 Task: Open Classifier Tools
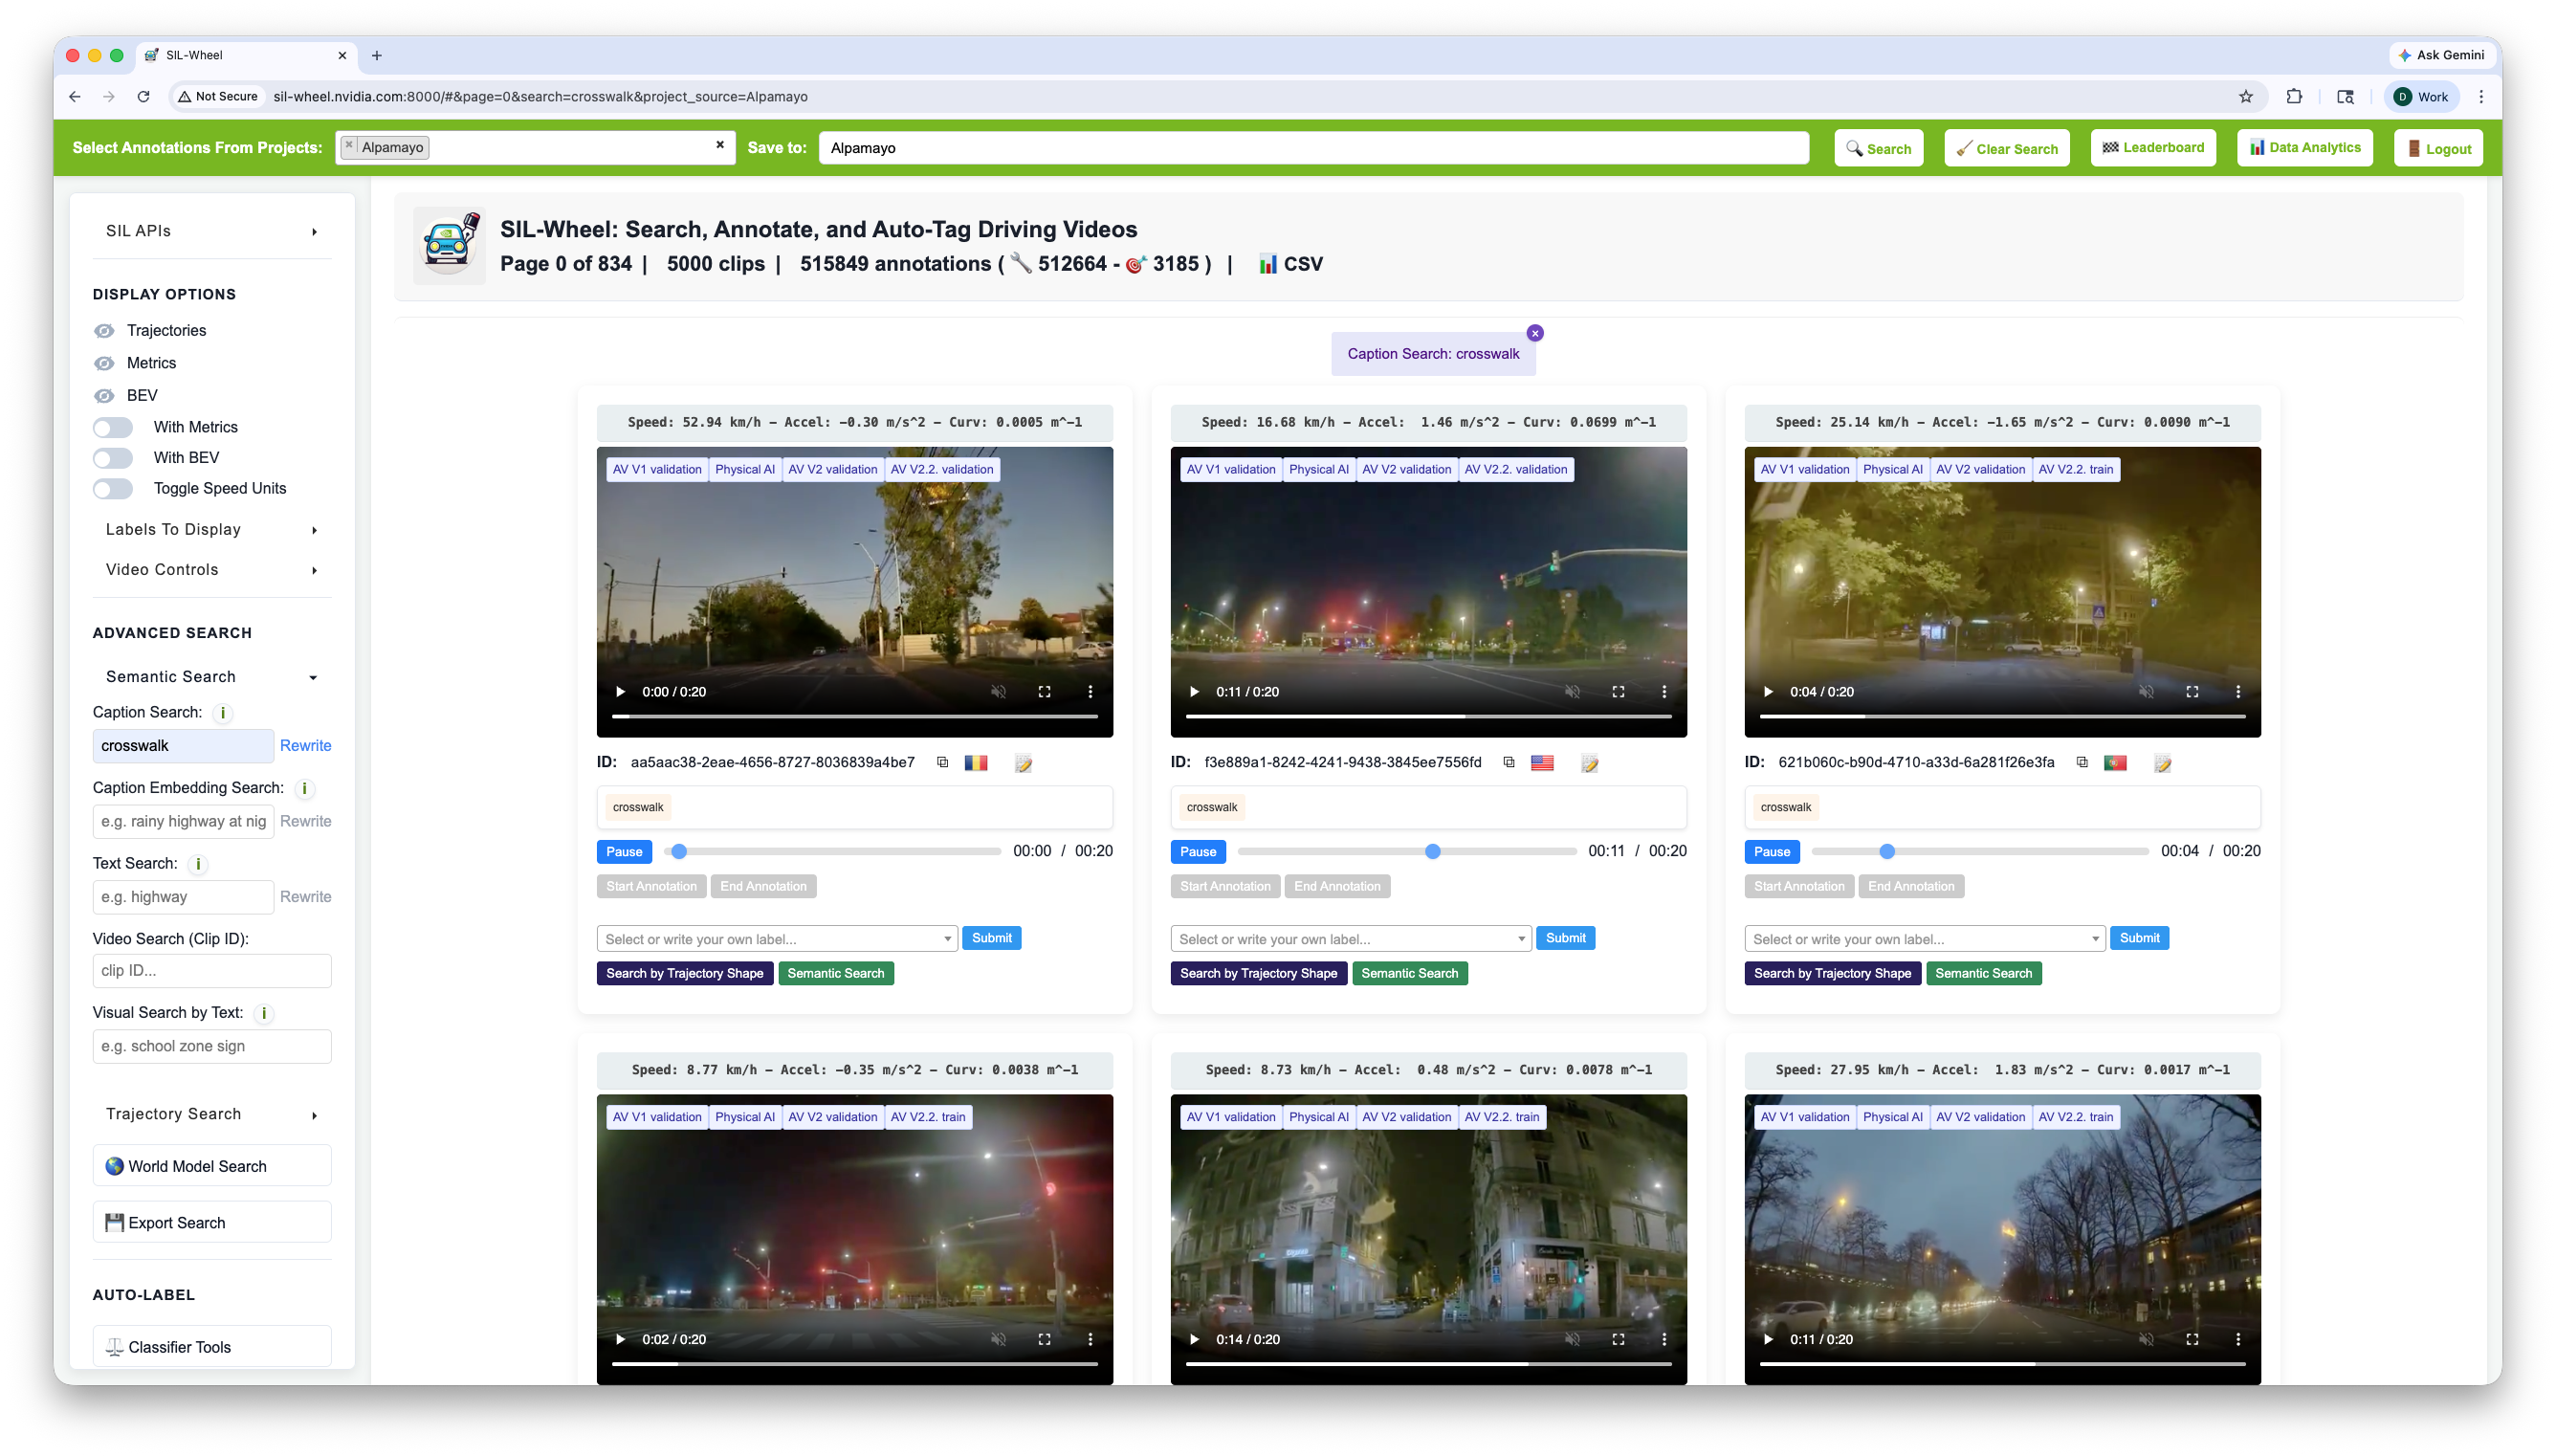pyautogui.click(x=212, y=1348)
